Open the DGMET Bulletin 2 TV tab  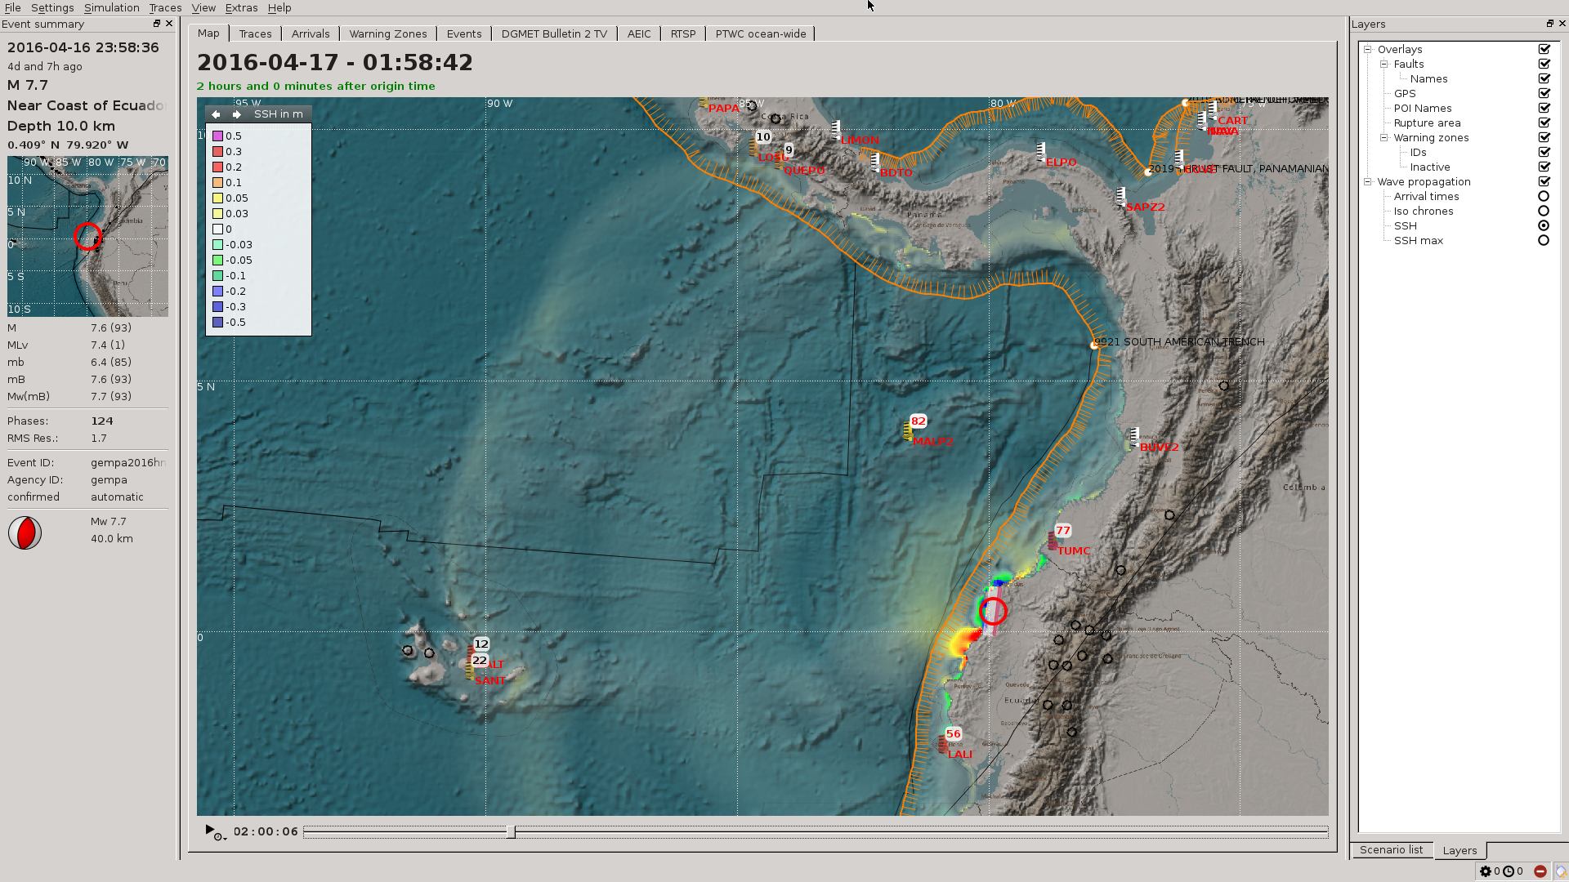click(554, 33)
